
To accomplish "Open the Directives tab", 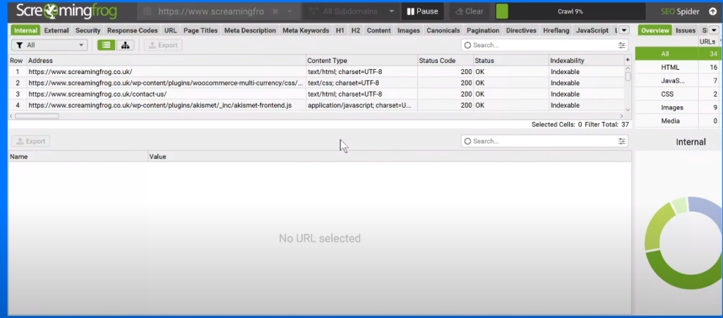I will point(521,30).
